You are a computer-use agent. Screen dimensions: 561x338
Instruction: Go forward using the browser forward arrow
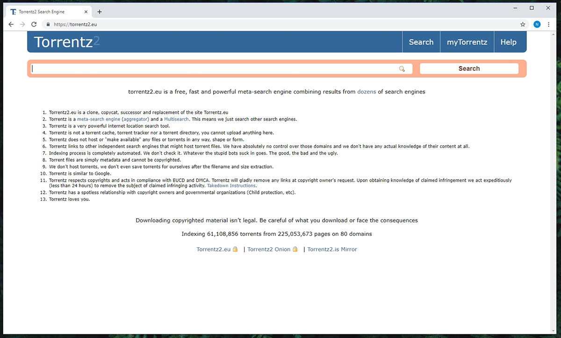22,24
